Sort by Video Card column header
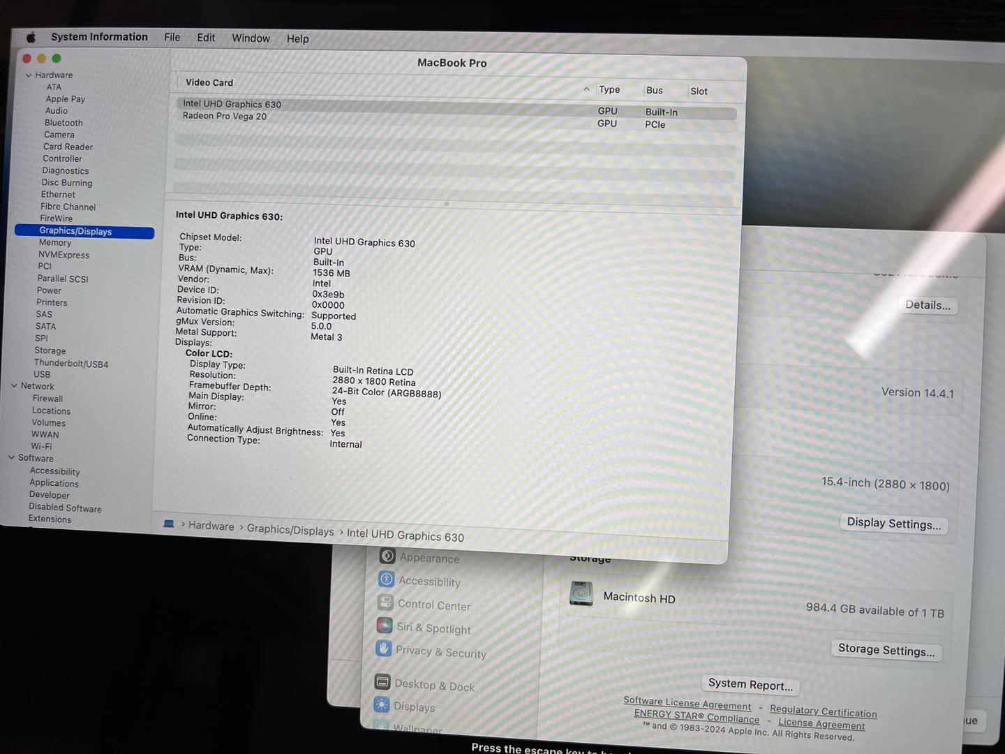The height and width of the screenshot is (754, 1005). (209, 82)
